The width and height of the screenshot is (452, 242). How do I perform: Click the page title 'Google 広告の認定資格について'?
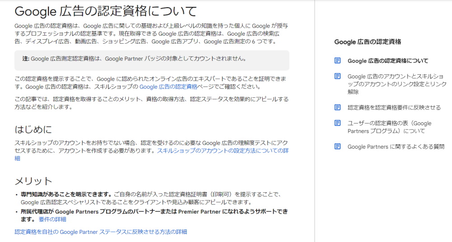point(105,12)
